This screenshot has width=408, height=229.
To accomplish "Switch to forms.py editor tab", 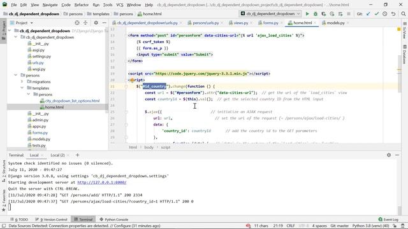I will click(x=270, y=23).
